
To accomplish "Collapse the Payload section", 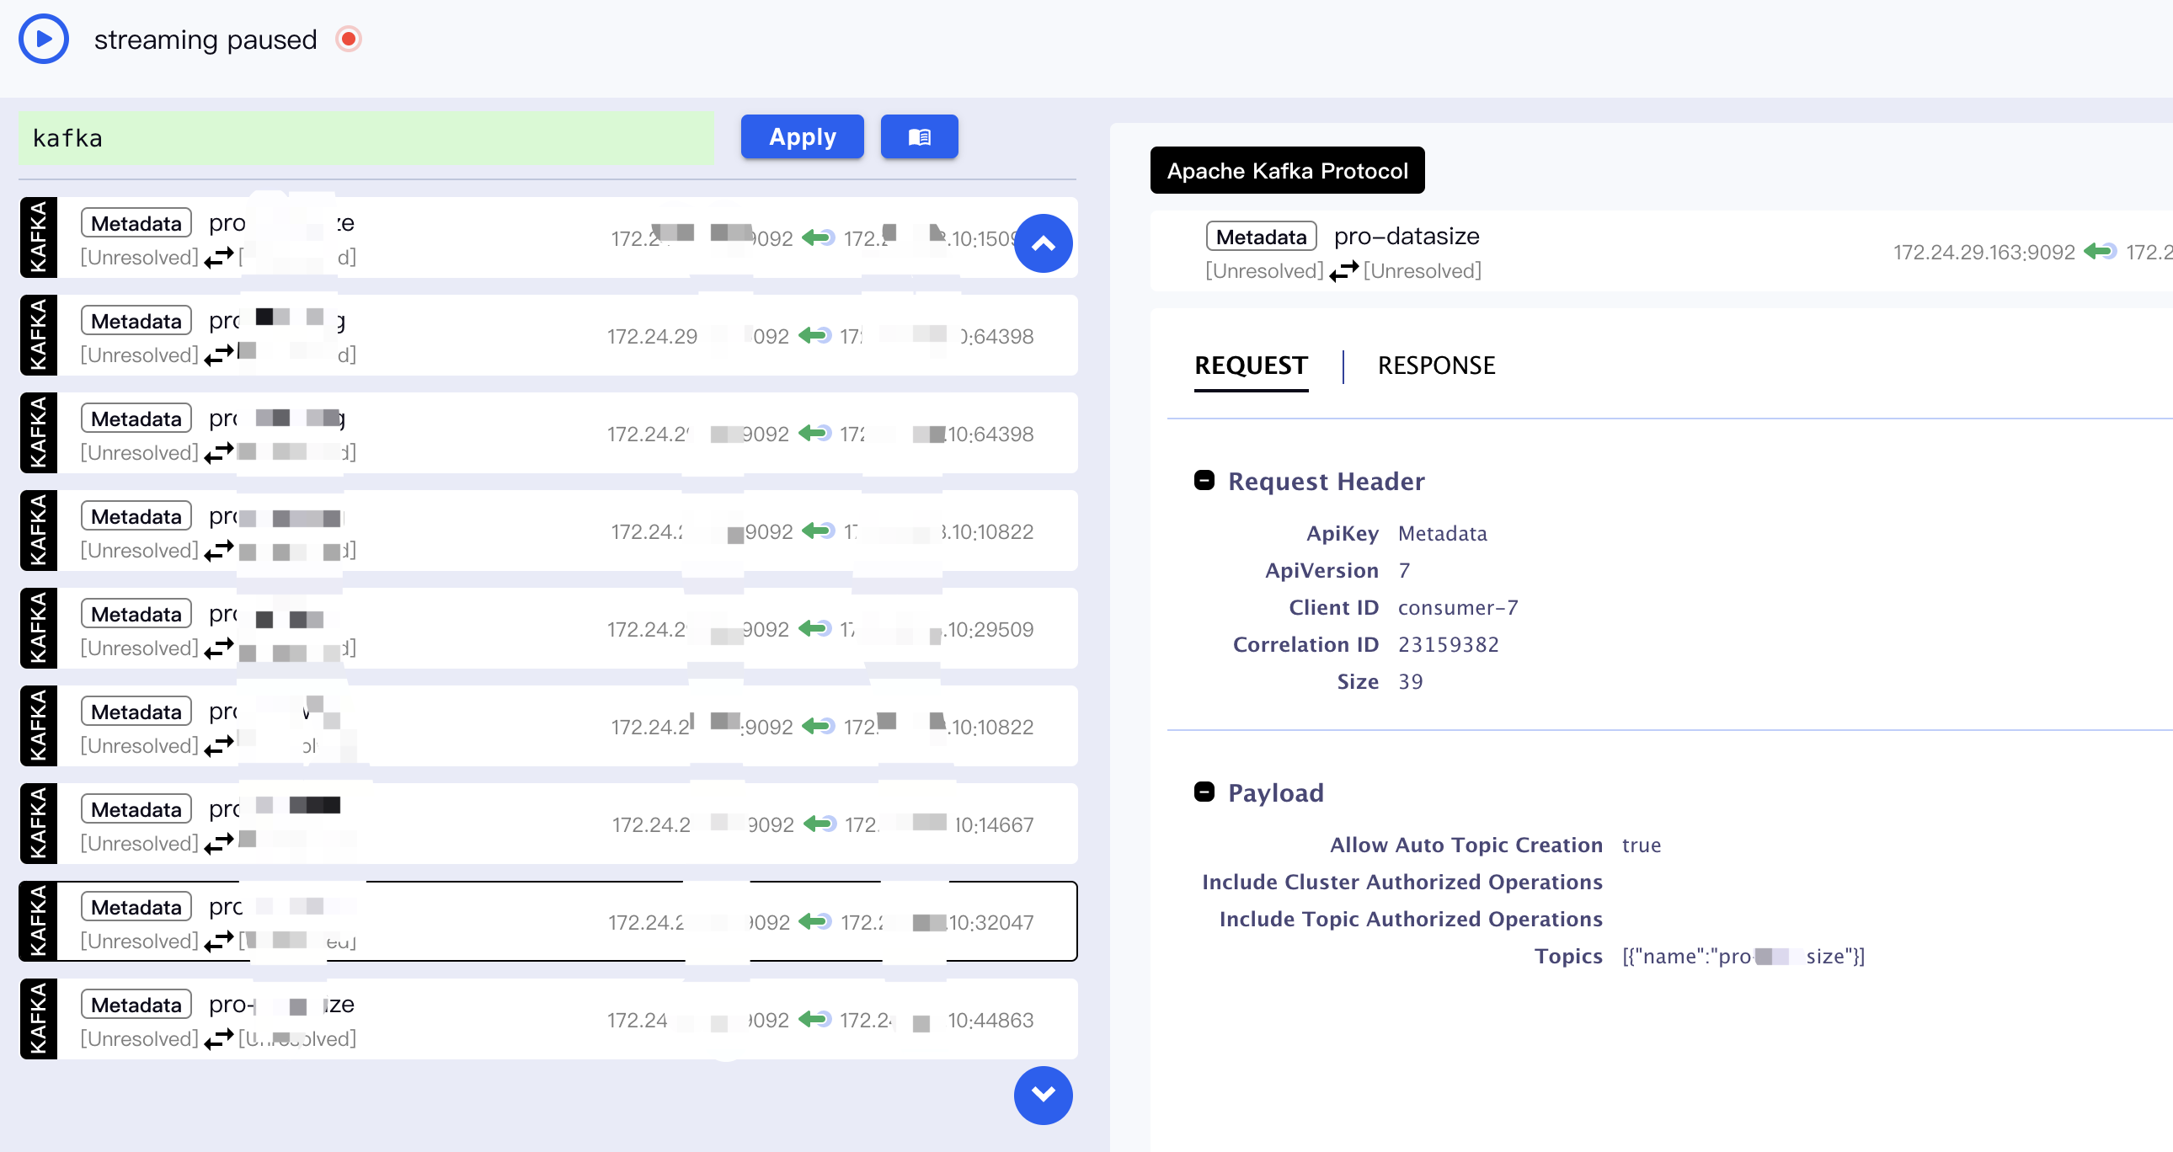I will 1204,792.
